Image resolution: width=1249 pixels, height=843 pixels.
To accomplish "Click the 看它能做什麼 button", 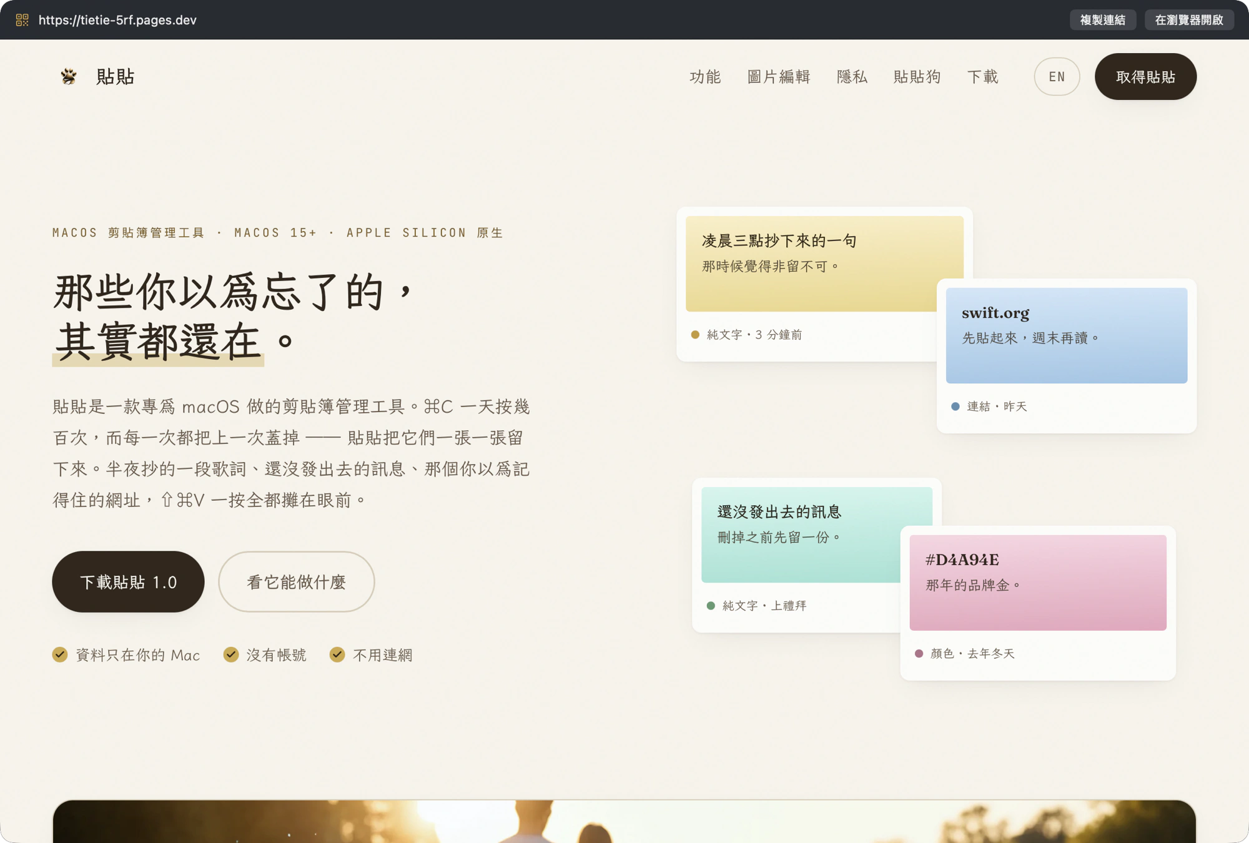I will point(297,581).
